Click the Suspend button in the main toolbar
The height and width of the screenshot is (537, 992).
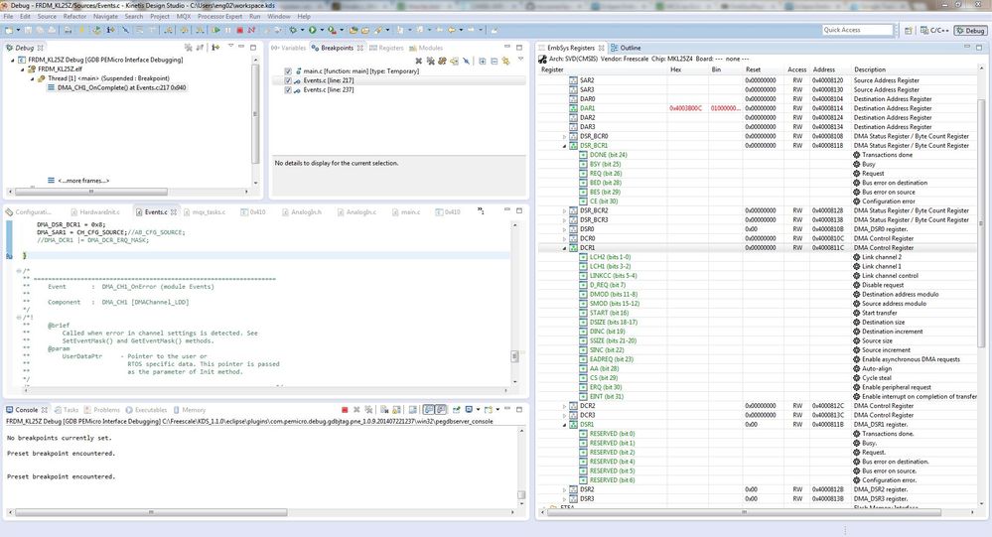point(227,30)
